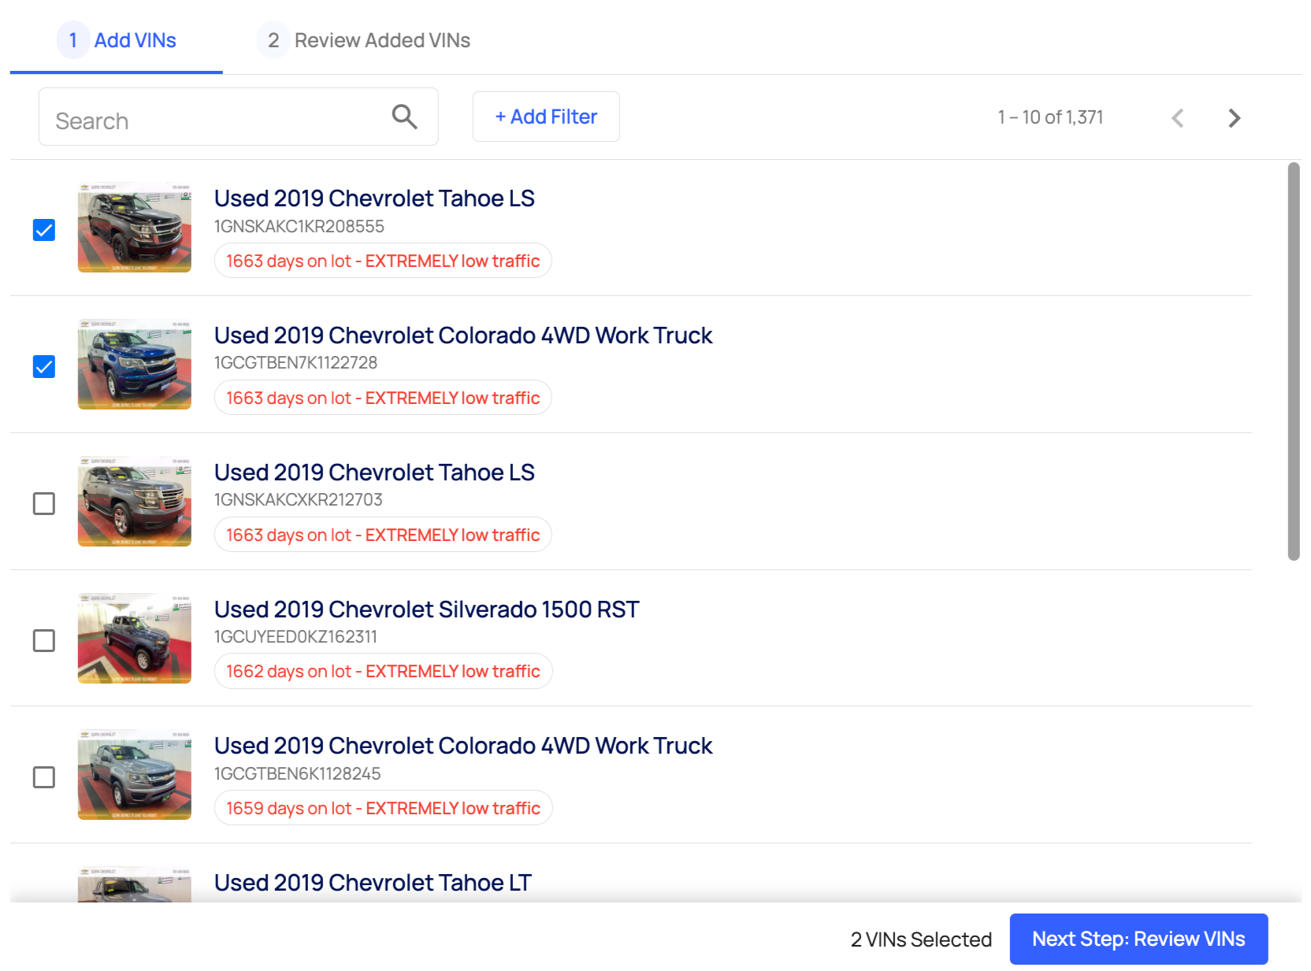Open thumbnail of Colorado 1GCGTBEN6K1128245
This screenshot has width=1311, height=971.
click(x=135, y=775)
